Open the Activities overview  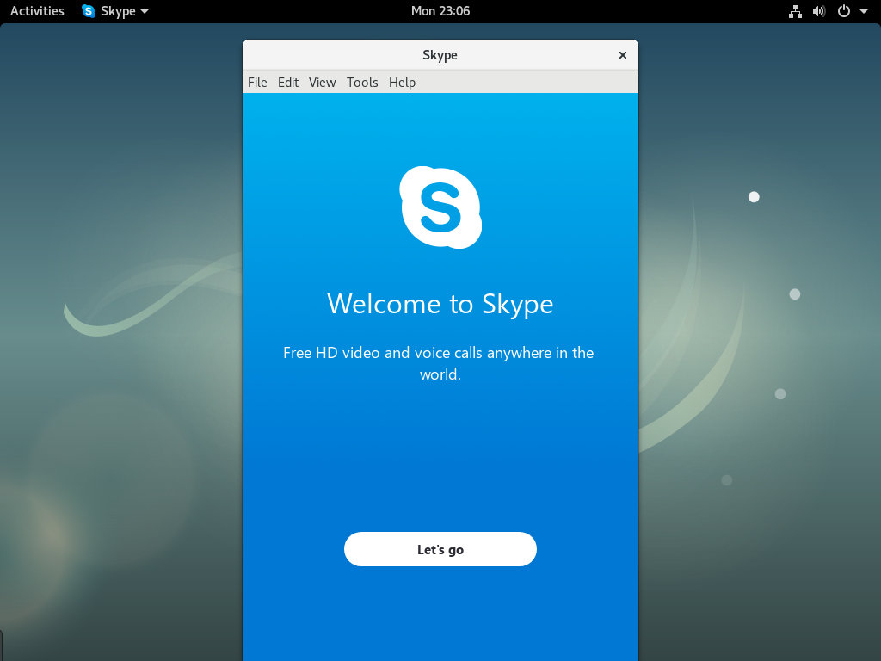point(37,11)
